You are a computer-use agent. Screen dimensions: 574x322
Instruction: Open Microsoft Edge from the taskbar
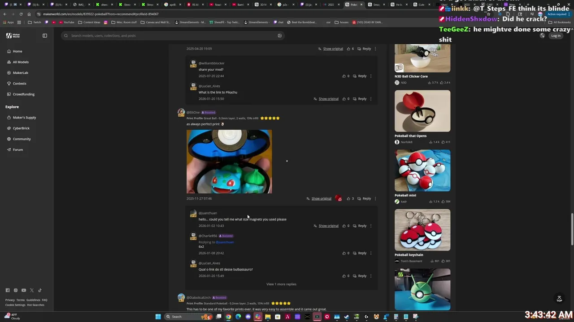238,317
